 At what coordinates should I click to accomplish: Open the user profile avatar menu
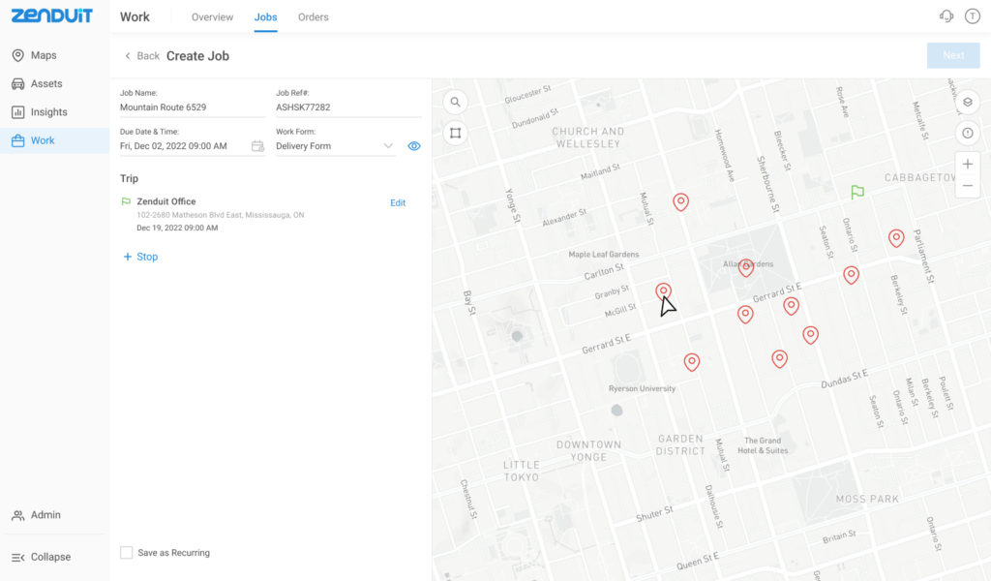point(971,16)
